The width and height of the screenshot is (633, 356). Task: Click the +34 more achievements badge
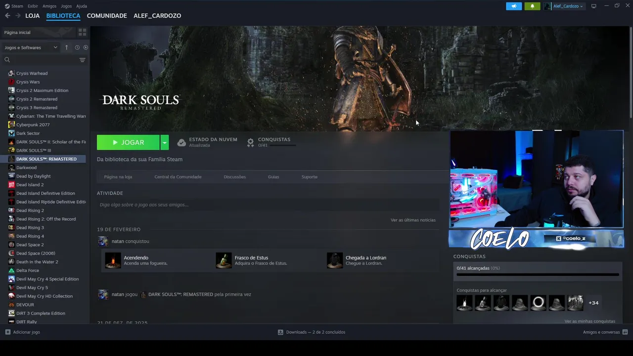(x=593, y=303)
